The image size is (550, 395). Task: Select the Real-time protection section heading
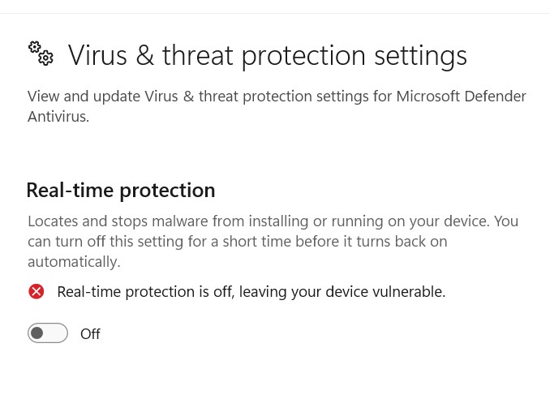[121, 191]
